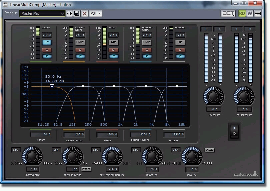Solo the HIGH-MID band with its S button
The width and height of the screenshot is (270, 191).
(147, 50)
